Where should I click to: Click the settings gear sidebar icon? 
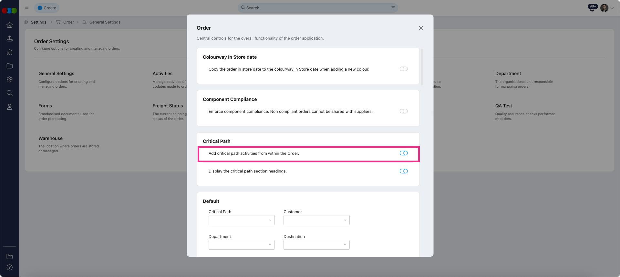point(10,79)
